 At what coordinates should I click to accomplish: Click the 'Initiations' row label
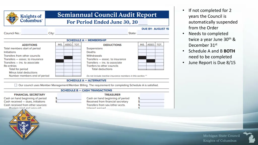pos(10,52)
